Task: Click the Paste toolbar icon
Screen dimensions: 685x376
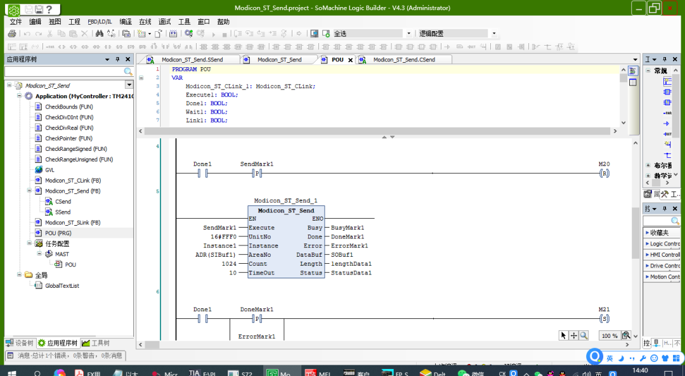Action: click(x=73, y=34)
